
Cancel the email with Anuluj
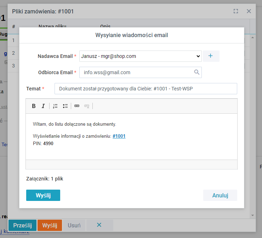220,195
